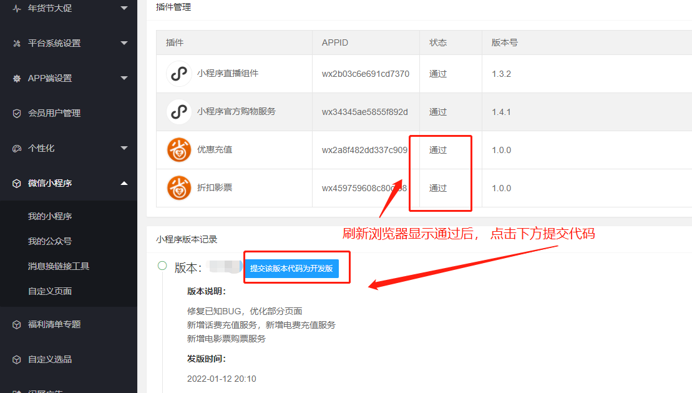Viewport: 692px width, 393px height.
Task: Click the 小程序直播组件 plugin logo icon
Action: point(178,73)
